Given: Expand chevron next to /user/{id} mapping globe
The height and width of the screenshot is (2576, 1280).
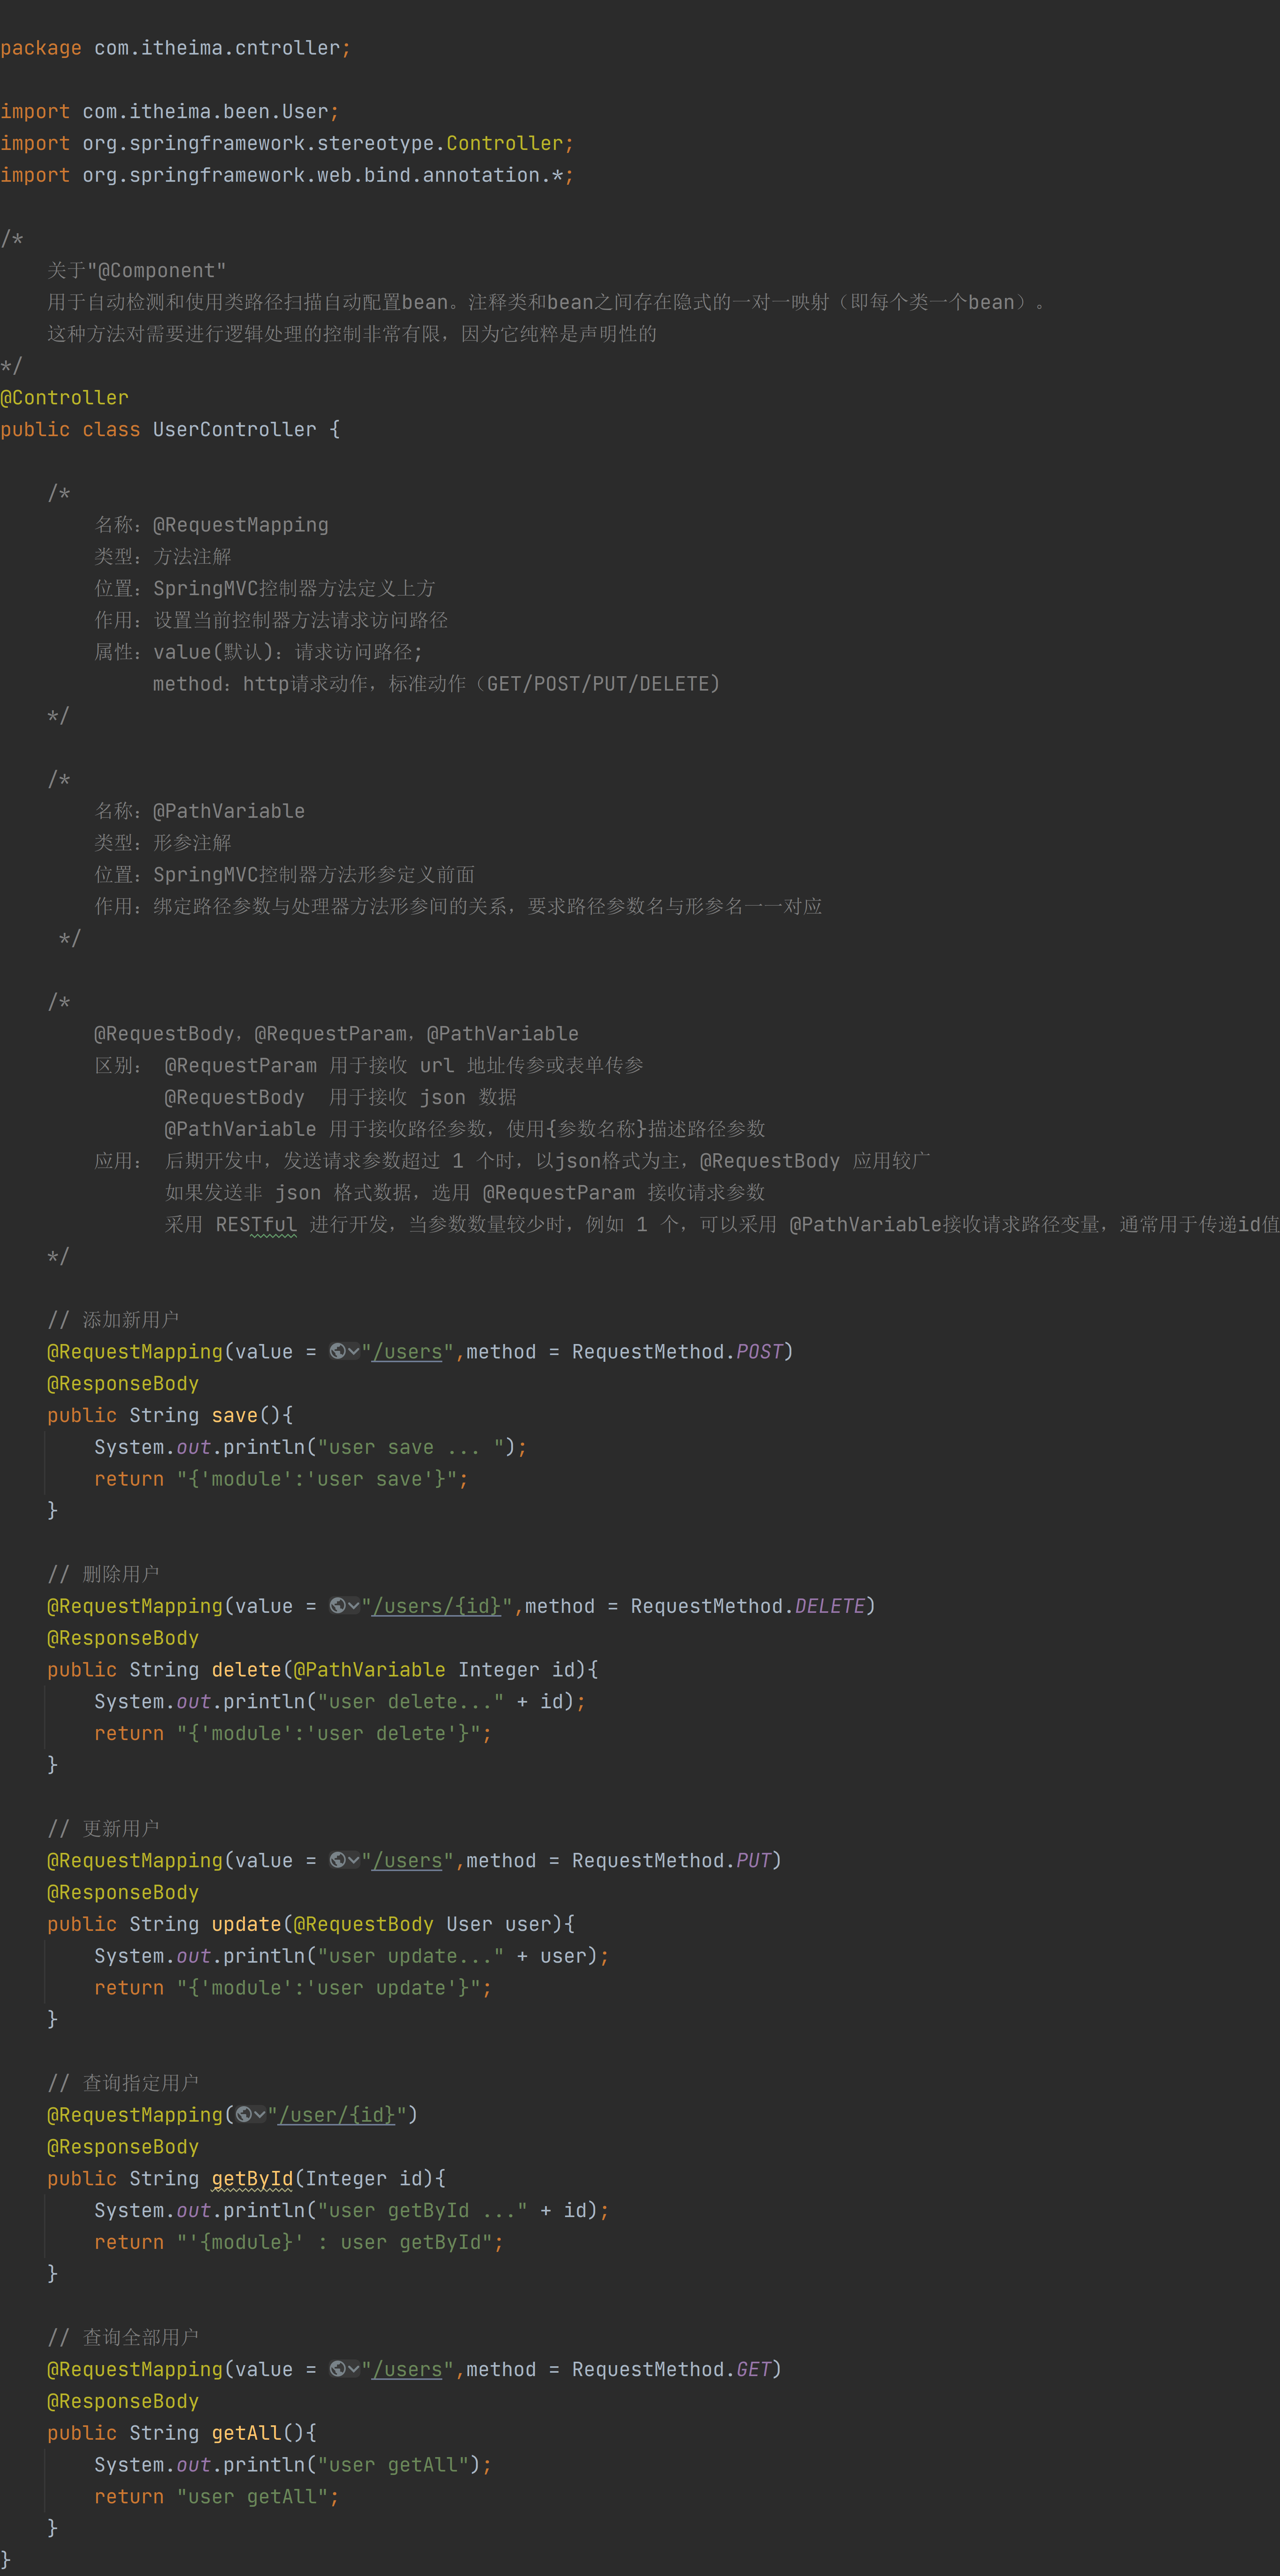Looking at the screenshot, I should 260,2114.
